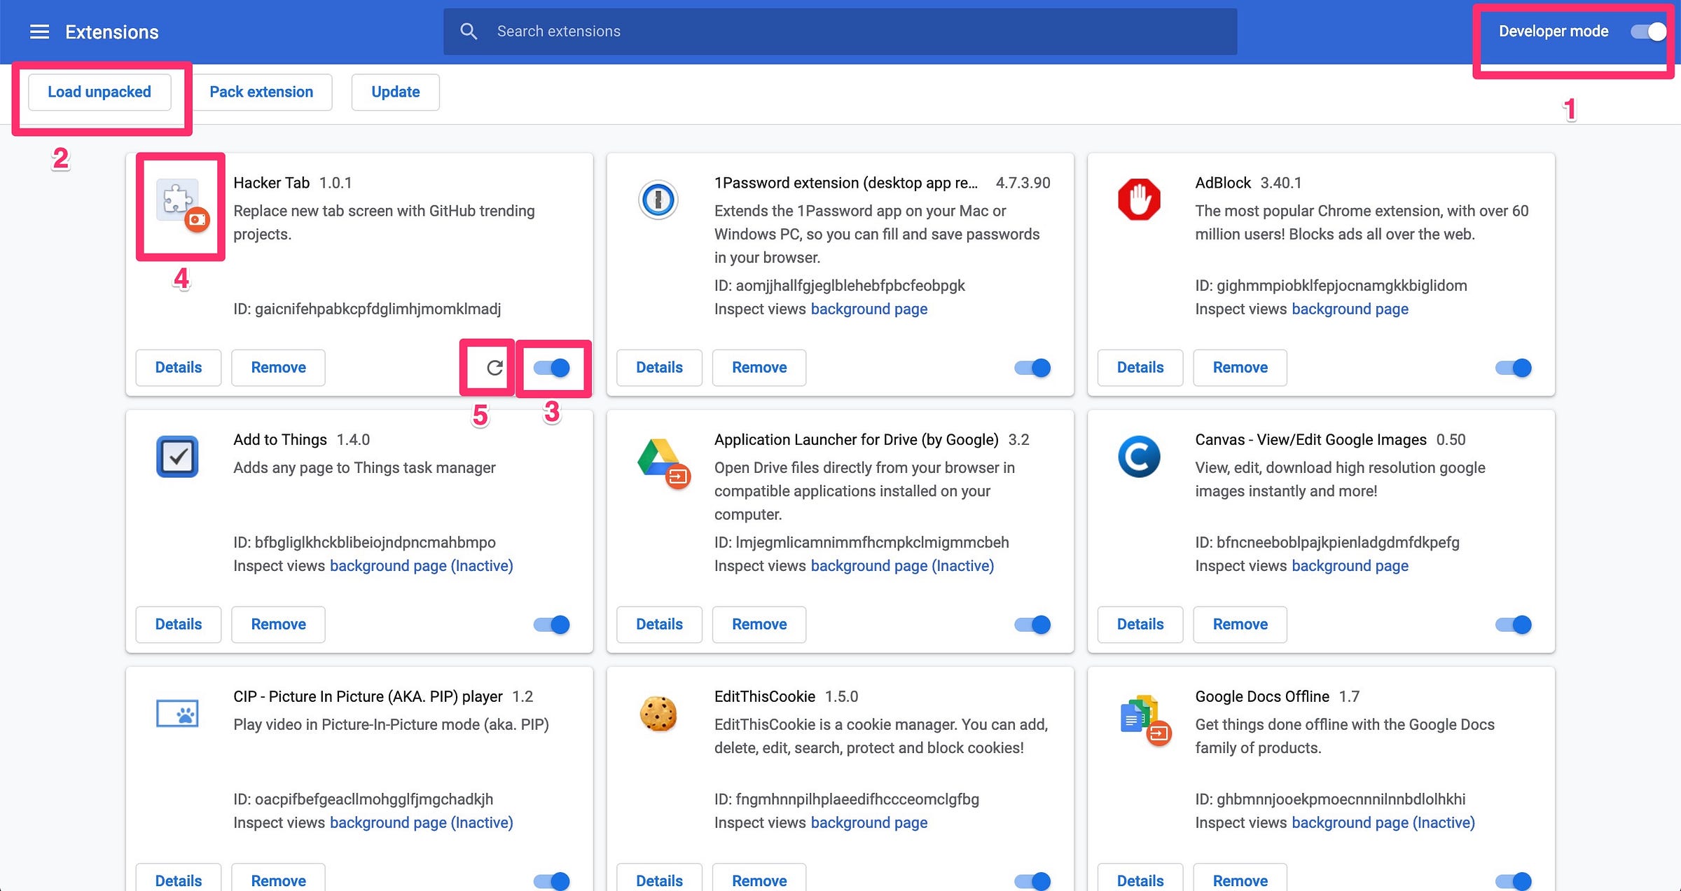Screen dimensions: 1681x891
Task: Click the CIP Picture In Picture icon
Action: tap(177, 714)
